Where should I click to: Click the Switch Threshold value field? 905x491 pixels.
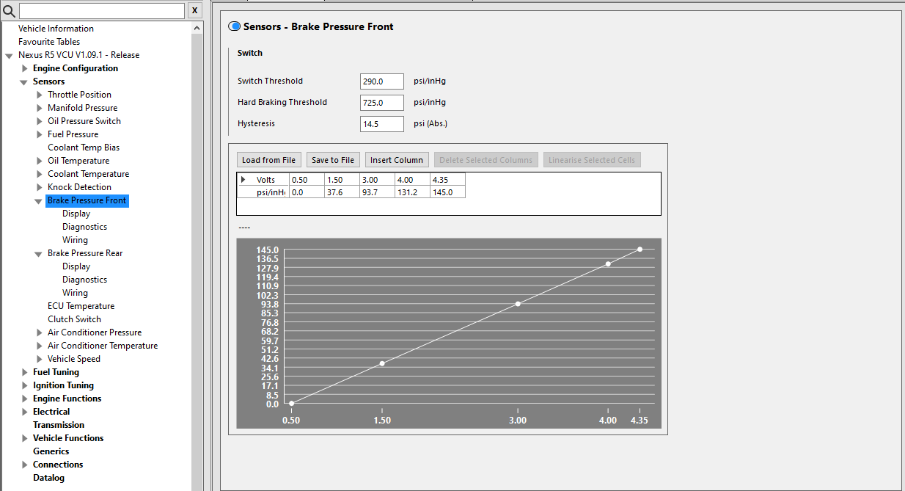click(381, 81)
